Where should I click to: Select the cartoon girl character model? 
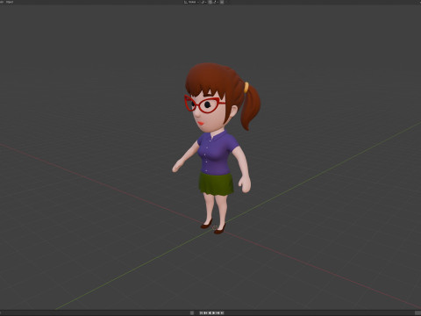pyautogui.click(x=216, y=152)
